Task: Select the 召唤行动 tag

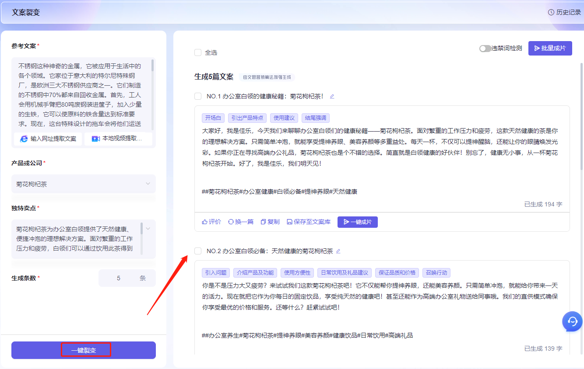Action: [x=436, y=273]
